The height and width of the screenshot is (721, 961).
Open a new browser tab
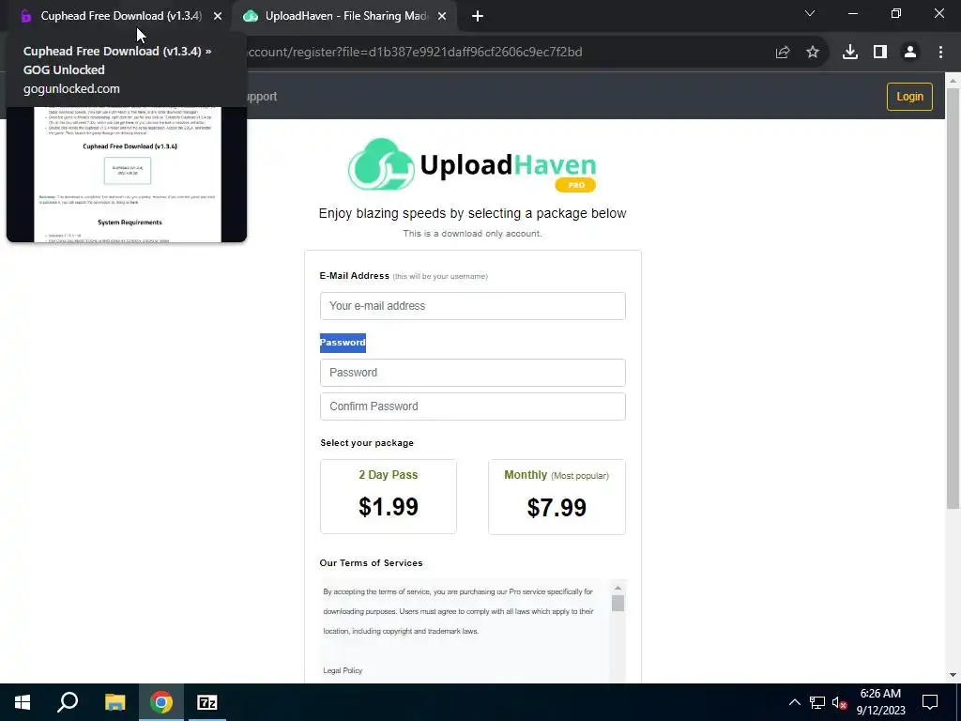pos(478,16)
